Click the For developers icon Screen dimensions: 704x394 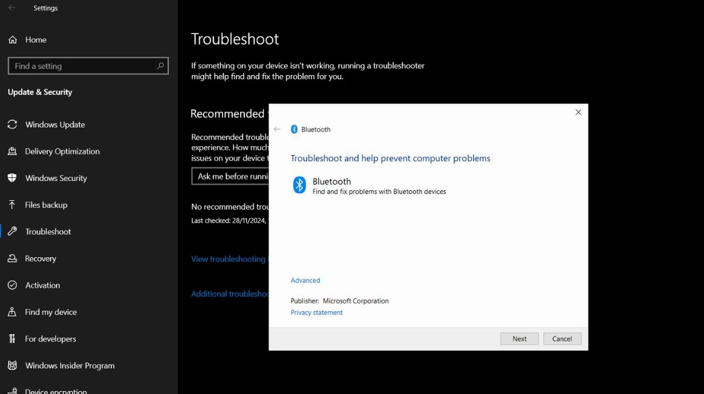coord(13,339)
